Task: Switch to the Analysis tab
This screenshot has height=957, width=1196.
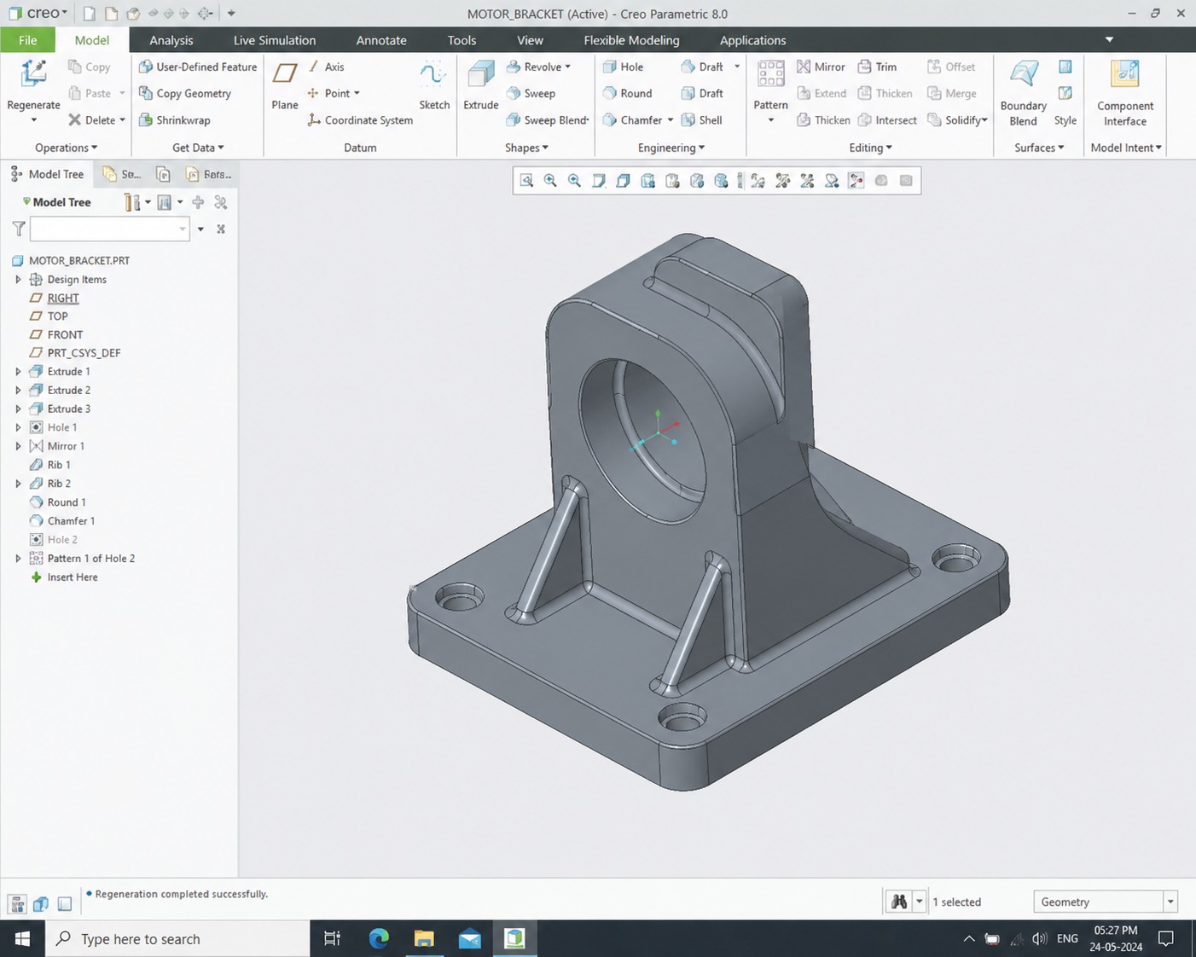Action: pos(171,40)
